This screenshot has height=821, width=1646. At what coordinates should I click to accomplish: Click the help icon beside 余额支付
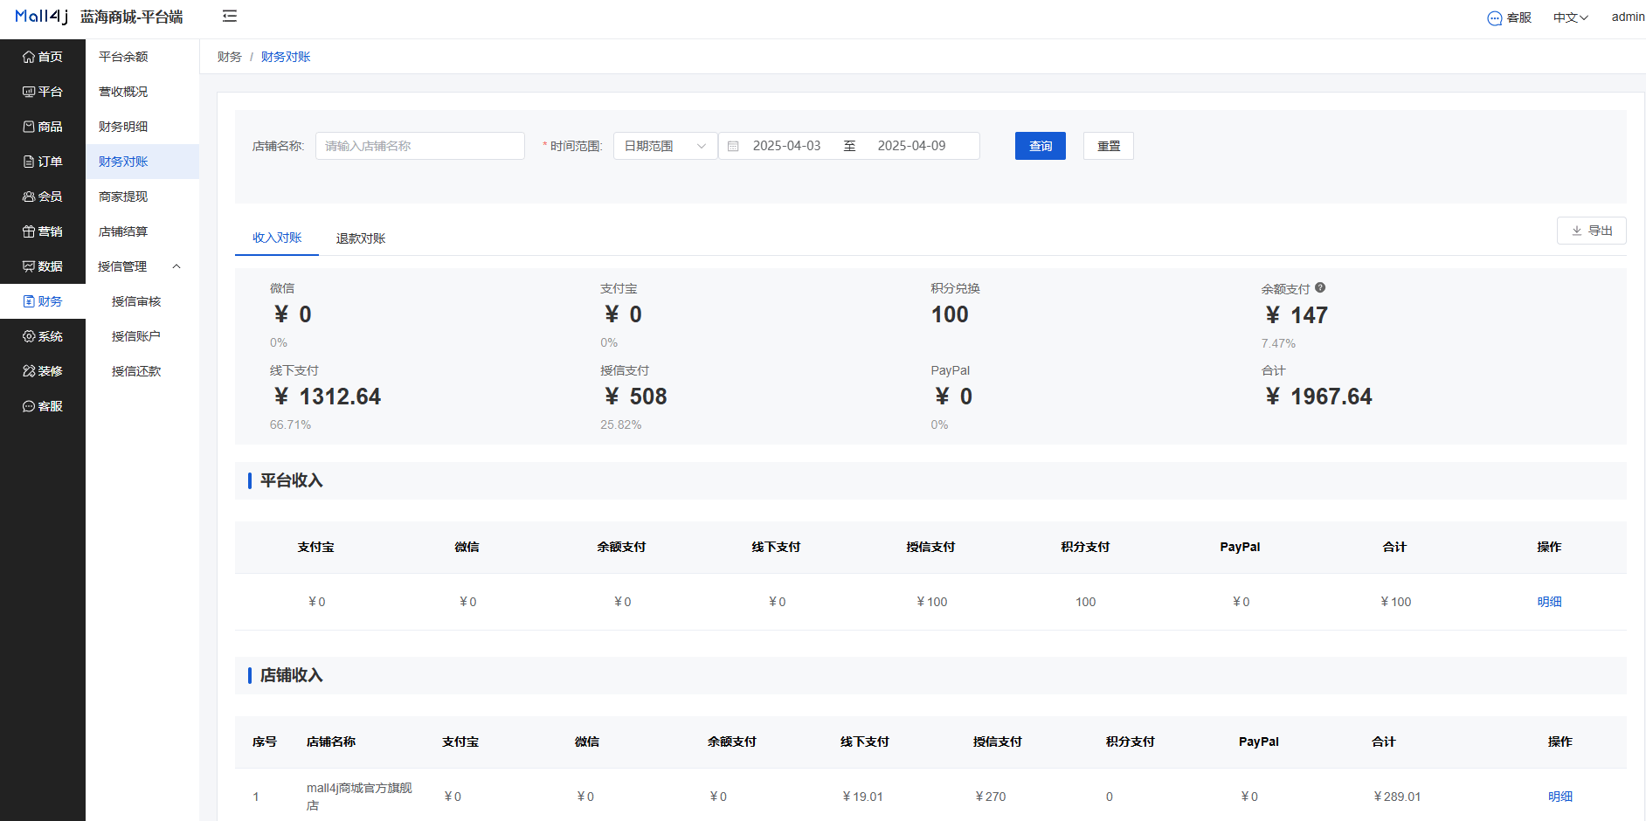(x=1320, y=287)
